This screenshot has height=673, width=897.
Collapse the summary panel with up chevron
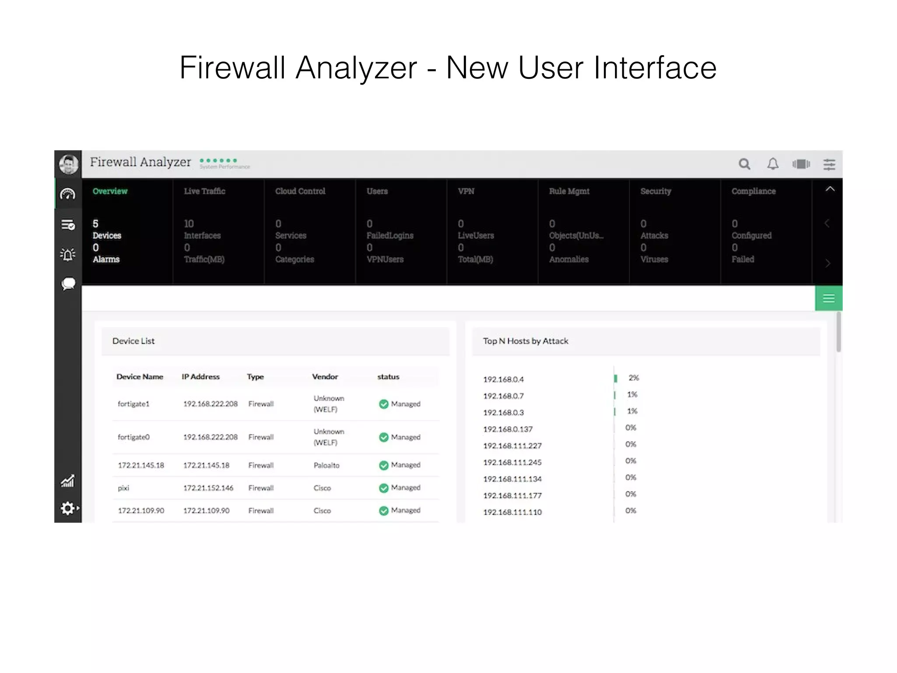830,189
